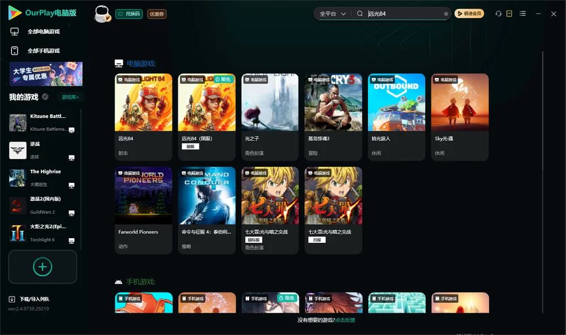566x335 pixels.
Task: Add a game with the plus button
Action: [x=42, y=267]
